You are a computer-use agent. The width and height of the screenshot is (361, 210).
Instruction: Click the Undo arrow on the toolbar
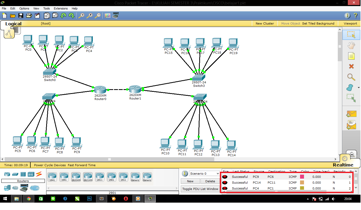point(63,16)
